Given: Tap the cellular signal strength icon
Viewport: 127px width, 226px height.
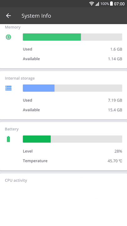Looking at the screenshot, I should [97, 4].
